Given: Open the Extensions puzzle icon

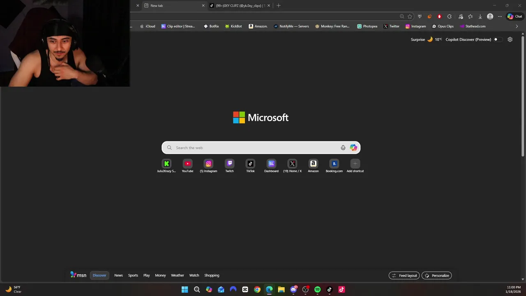Looking at the screenshot, I should pos(449,16).
